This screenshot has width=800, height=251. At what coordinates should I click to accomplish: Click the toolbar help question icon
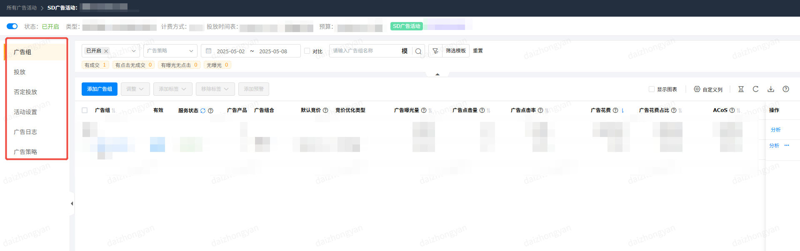(786, 89)
